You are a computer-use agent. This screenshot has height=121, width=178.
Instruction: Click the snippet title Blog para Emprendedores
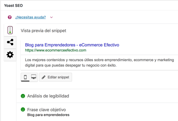tap(72, 45)
